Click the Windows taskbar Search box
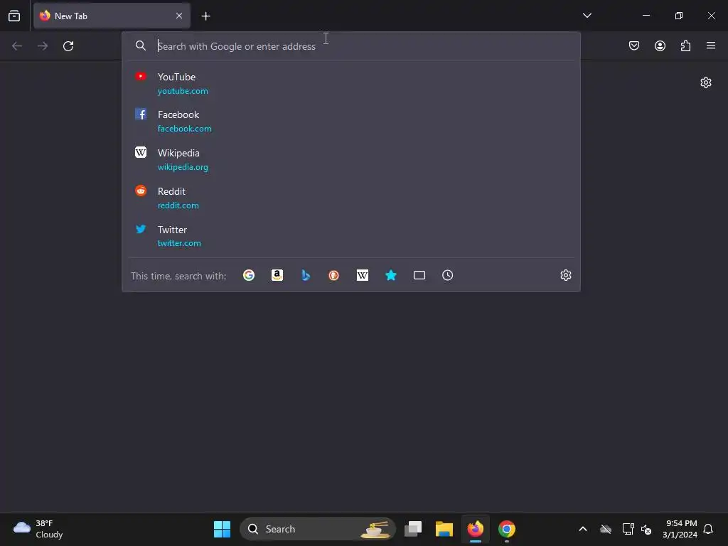Screen dimensions: 728x546 tap(318, 529)
